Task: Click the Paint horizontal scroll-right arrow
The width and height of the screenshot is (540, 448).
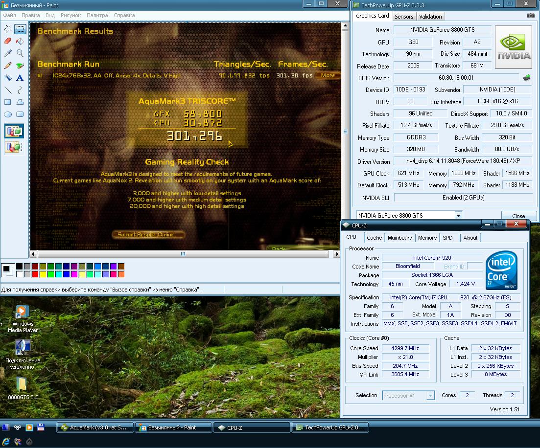Action: coord(336,254)
